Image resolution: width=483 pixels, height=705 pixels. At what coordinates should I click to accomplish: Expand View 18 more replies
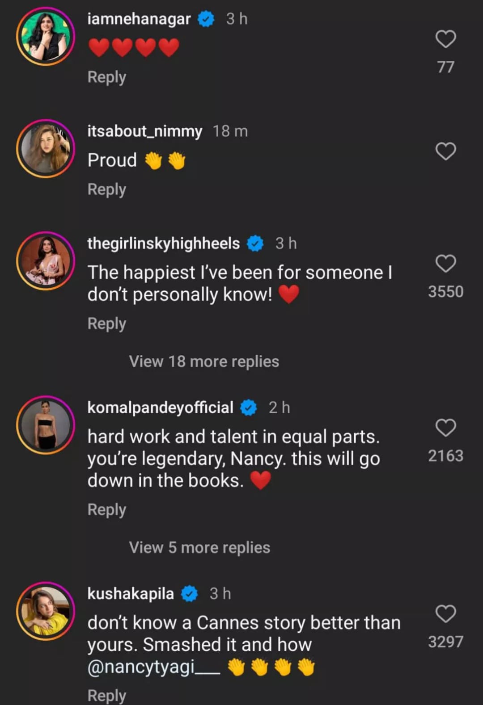[204, 361]
